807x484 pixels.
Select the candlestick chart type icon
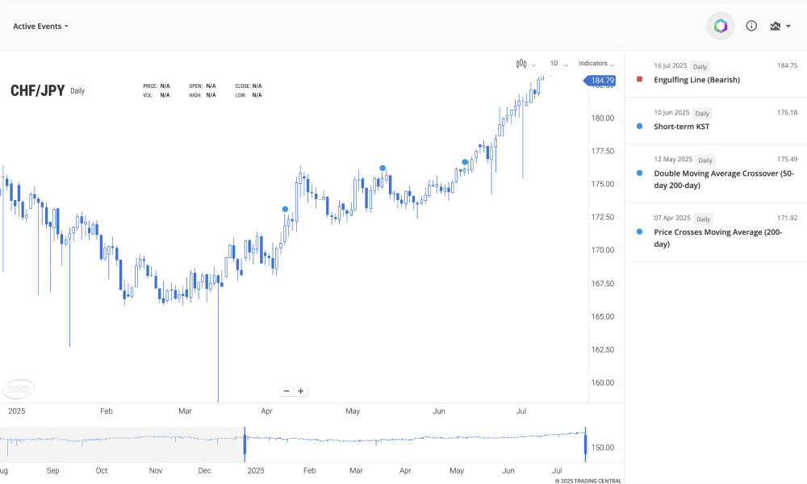click(521, 63)
